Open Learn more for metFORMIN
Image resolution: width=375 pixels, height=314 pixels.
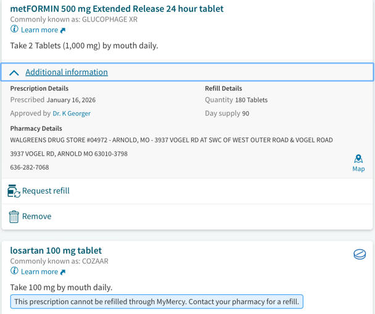(x=39, y=30)
